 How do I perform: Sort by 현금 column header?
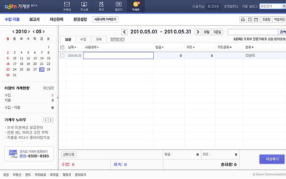pos(159,47)
